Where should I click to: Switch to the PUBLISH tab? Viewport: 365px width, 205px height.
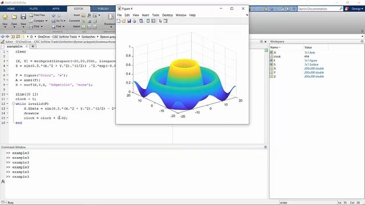(x=103, y=9)
